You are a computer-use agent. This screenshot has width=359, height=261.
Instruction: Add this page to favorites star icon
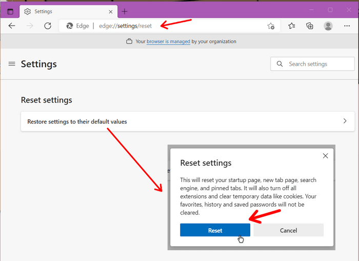click(271, 26)
